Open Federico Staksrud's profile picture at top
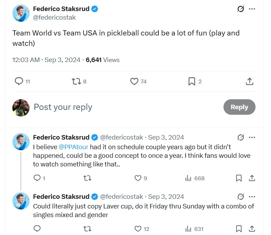Image resolution: width=271 pixels, height=235 pixels. (x=21, y=13)
